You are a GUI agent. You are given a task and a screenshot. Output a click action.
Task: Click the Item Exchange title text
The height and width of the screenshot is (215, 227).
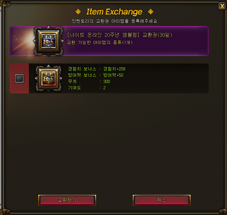click(x=114, y=12)
